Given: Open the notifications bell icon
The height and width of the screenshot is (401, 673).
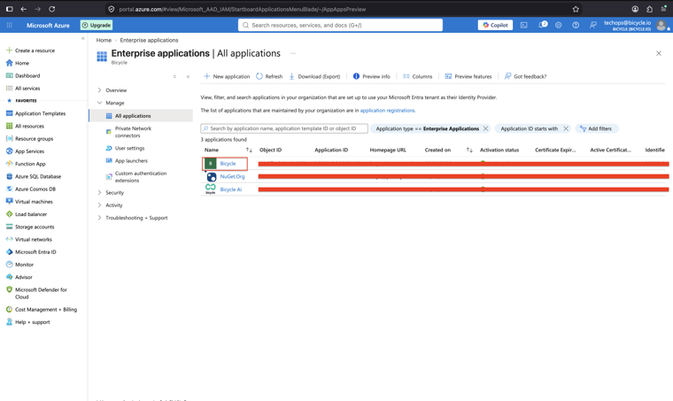Looking at the screenshot, I should 543,25.
